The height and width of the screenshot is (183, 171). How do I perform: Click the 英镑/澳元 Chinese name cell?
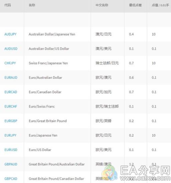coord(104,164)
